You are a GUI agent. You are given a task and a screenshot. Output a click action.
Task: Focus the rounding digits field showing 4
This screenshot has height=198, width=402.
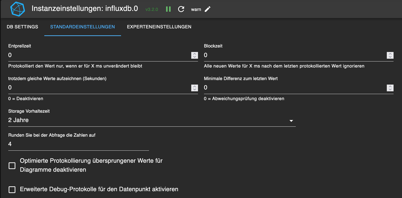point(78,144)
